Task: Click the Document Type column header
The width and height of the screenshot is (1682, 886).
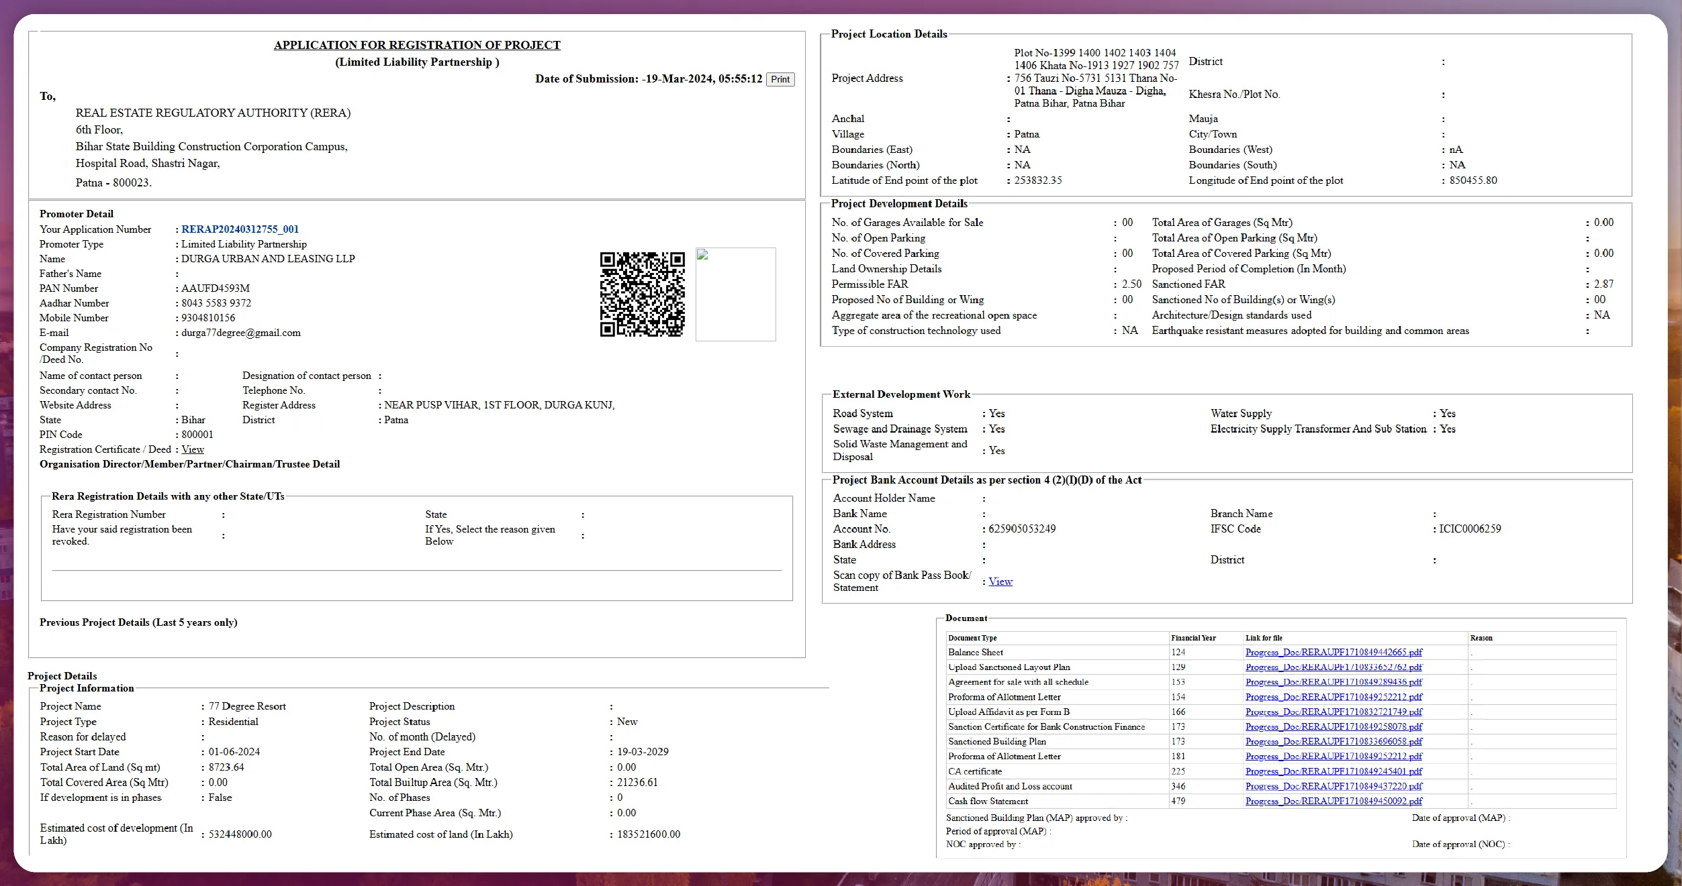Action: (x=971, y=638)
